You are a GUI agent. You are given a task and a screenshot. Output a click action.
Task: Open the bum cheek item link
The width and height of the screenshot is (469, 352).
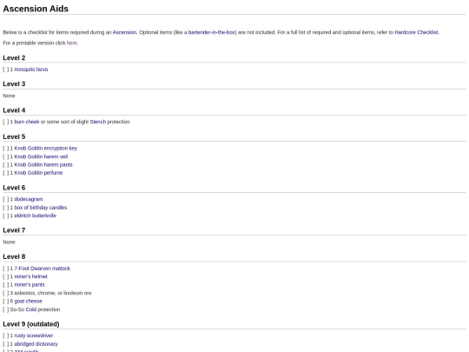(x=27, y=122)
